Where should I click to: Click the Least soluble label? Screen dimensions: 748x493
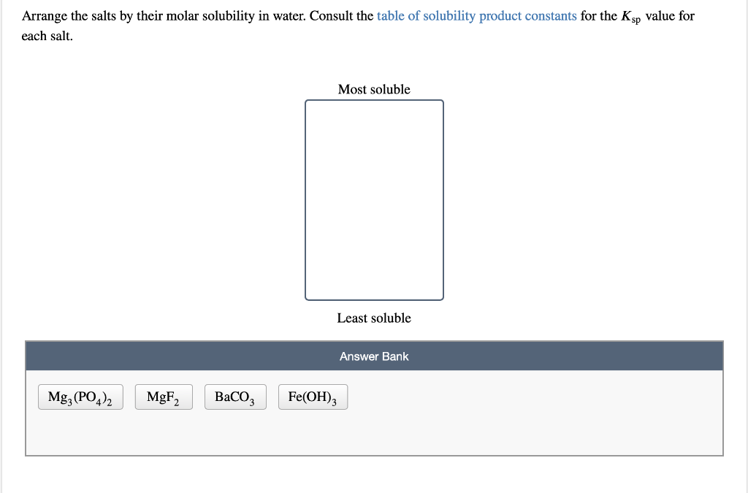pyautogui.click(x=374, y=318)
